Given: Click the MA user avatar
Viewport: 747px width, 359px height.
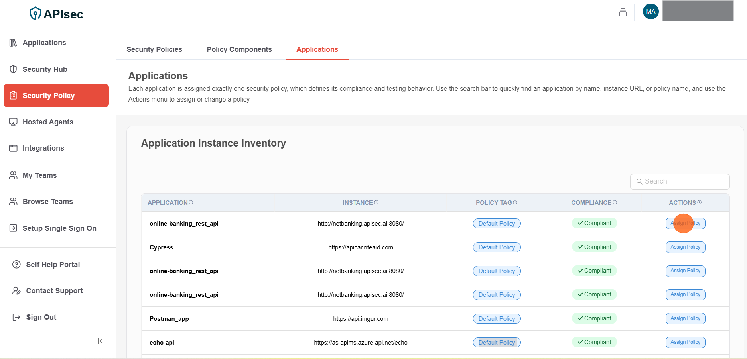Looking at the screenshot, I should [x=650, y=12].
